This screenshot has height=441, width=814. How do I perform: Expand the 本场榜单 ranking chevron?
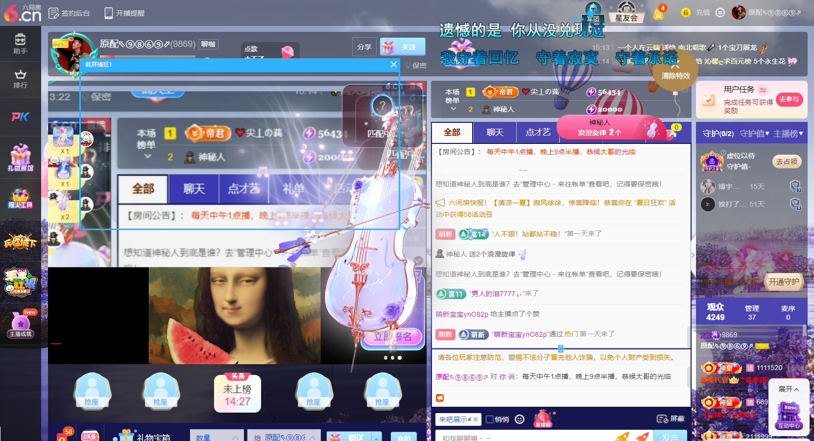pos(453,109)
